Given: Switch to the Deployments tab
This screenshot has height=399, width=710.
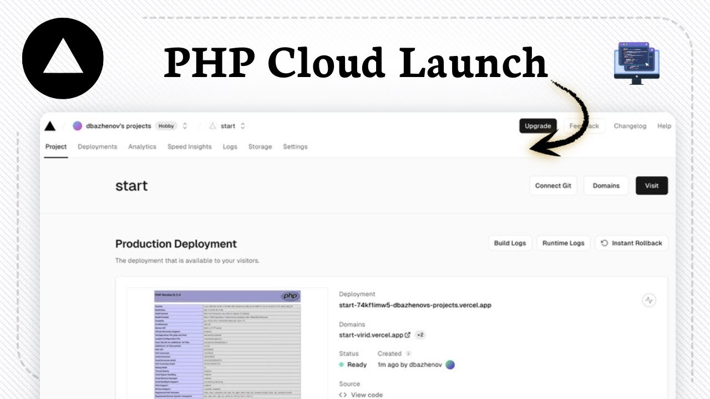Looking at the screenshot, I should point(98,147).
